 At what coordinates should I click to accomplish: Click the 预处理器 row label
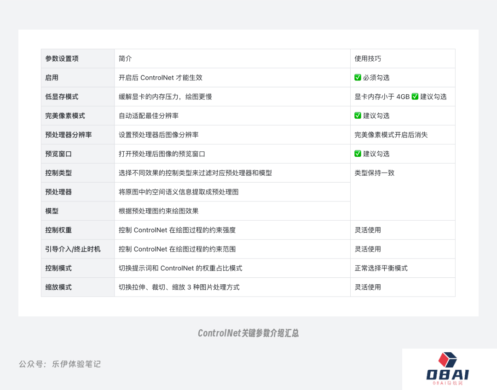(58, 192)
